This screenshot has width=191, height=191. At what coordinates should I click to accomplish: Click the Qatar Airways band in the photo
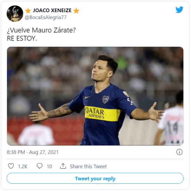102,114
